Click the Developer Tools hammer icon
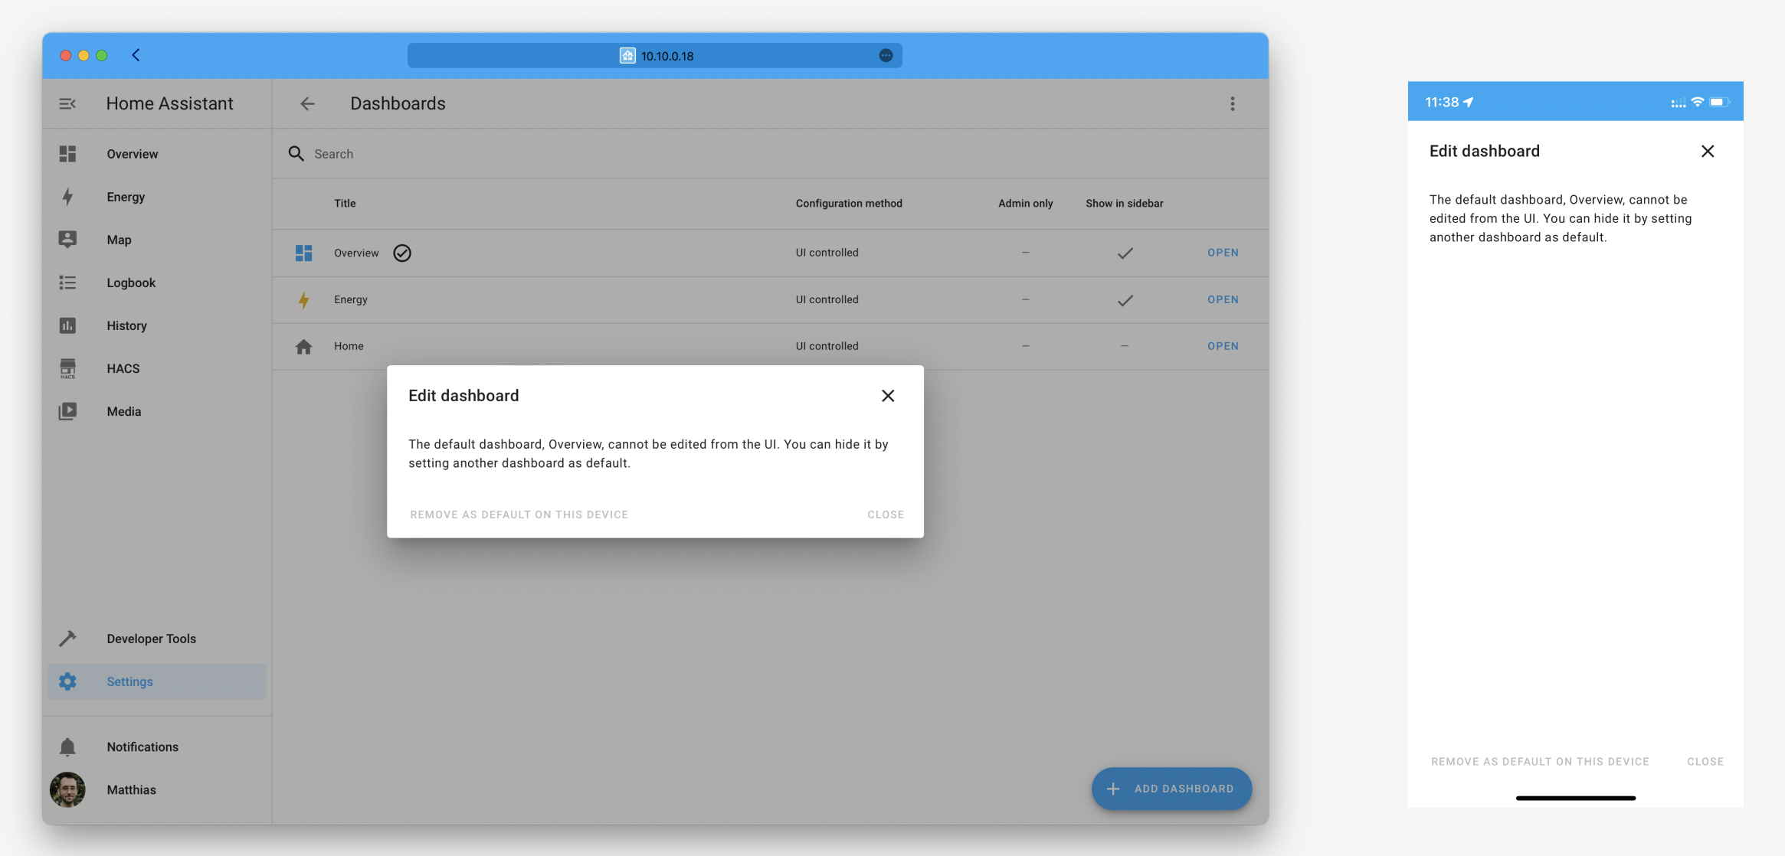The image size is (1785, 856). click(x=67, y=639)
